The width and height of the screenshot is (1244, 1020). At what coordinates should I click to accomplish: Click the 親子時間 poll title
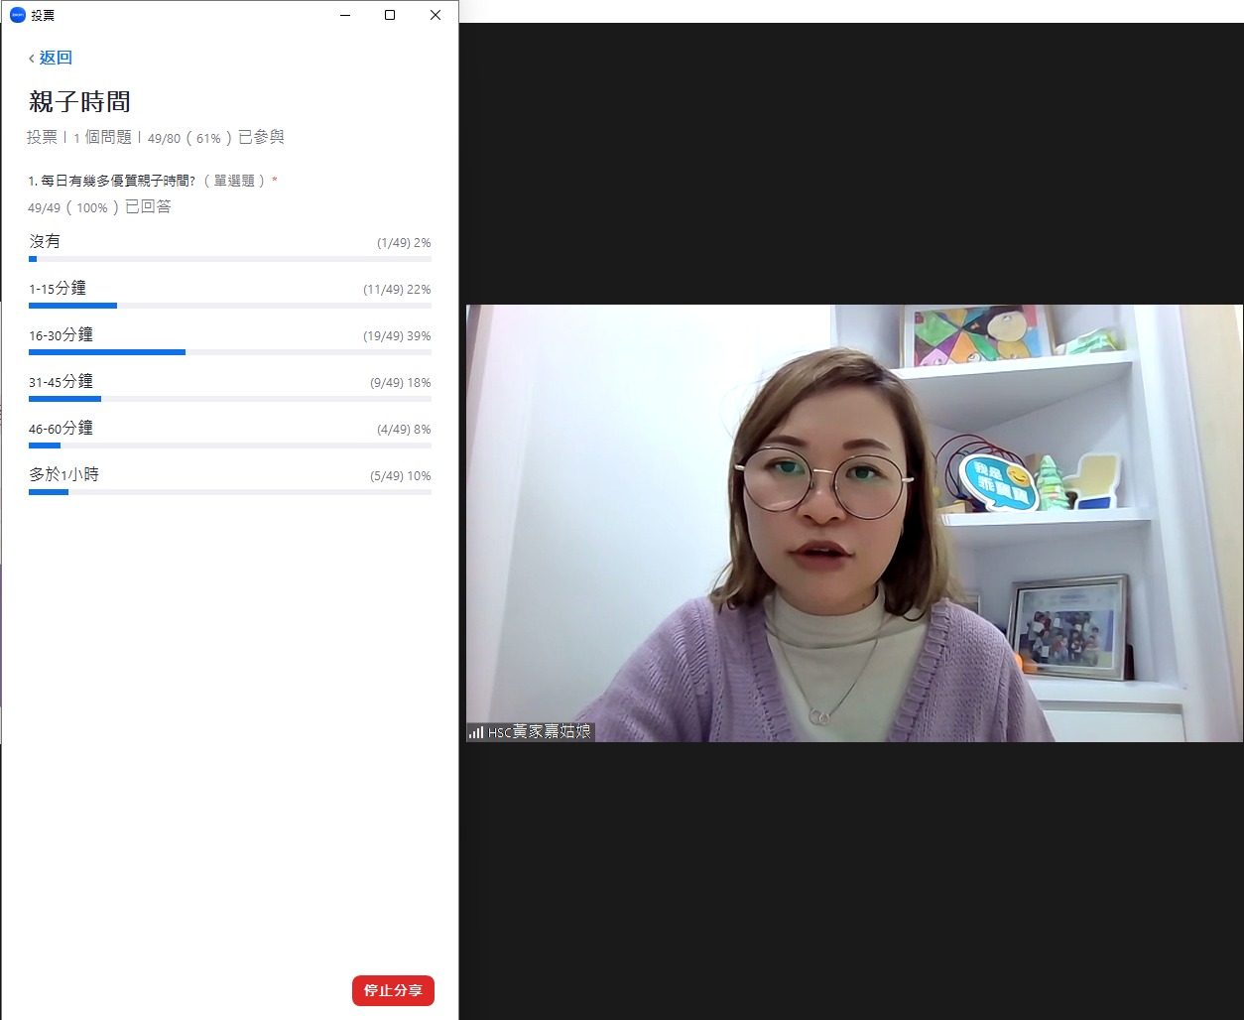(x=79, y=102)
